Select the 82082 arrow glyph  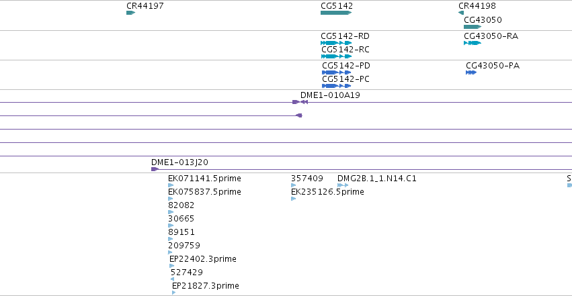tap(171, 212)
